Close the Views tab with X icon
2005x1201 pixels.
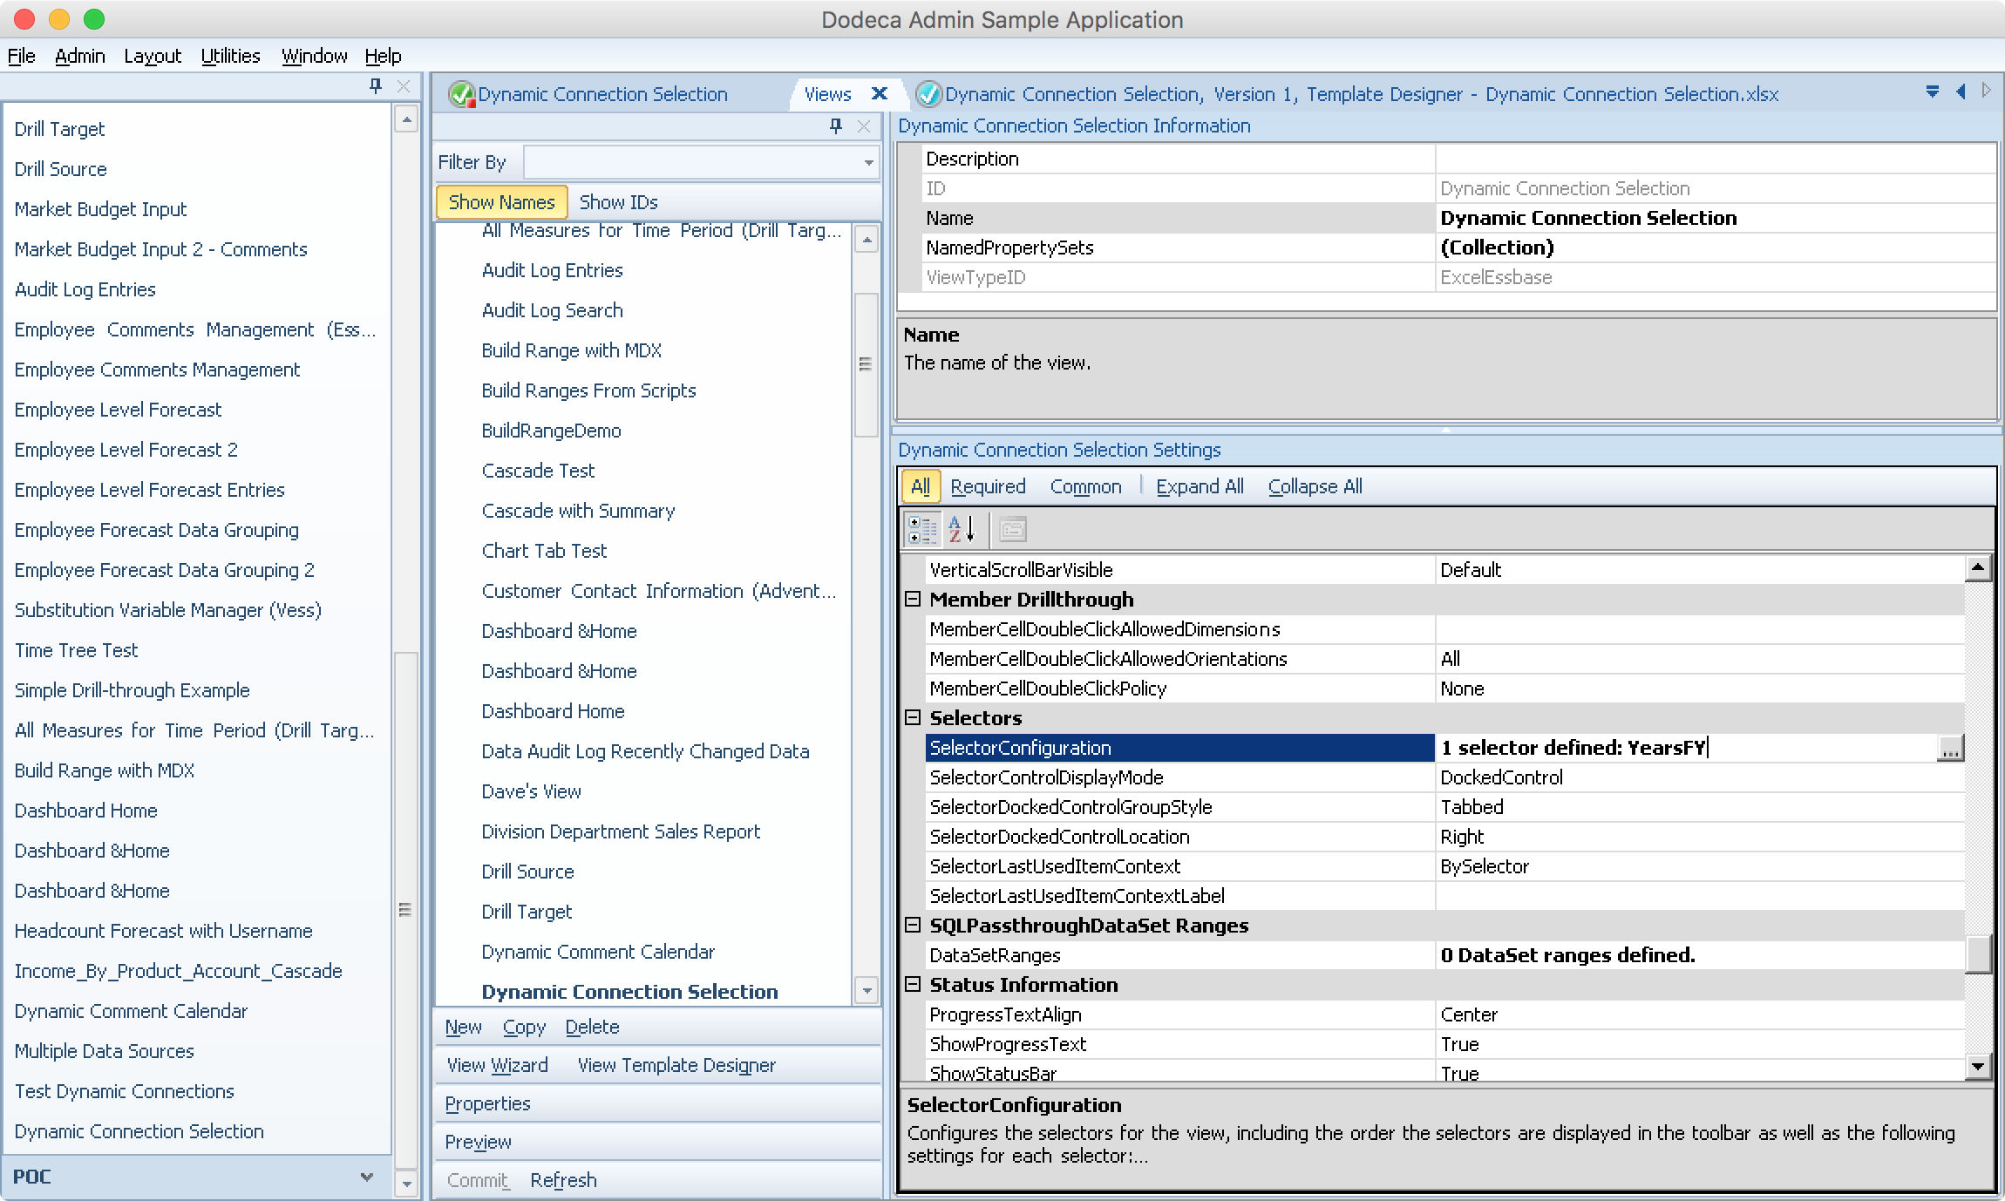(x=880, y=93)
